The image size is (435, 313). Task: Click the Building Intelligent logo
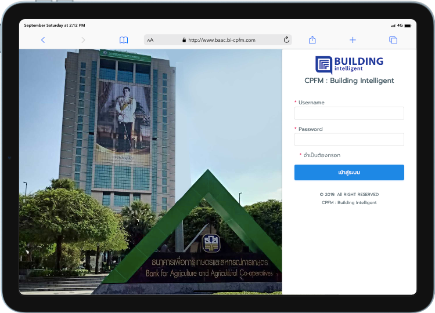349,64
